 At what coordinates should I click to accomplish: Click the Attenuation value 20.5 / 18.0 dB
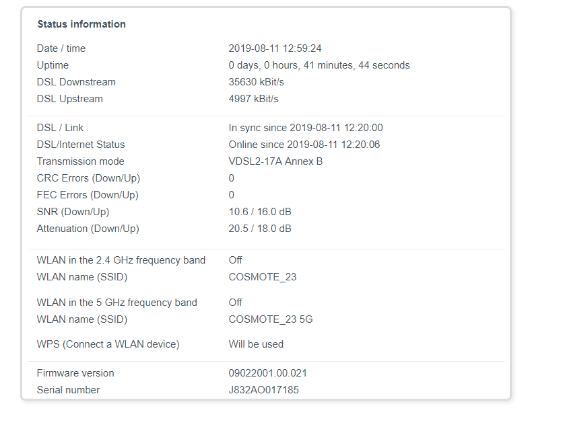point(260,229)
